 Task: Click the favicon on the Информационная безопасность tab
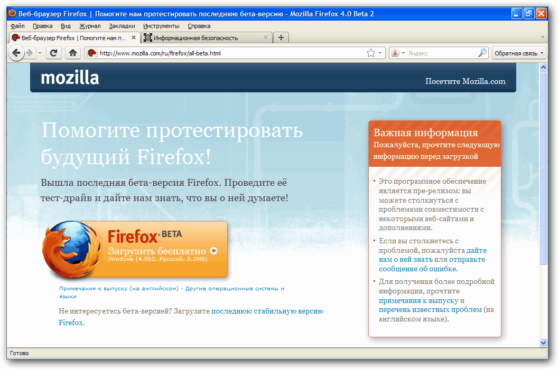[x=147, y=37]
